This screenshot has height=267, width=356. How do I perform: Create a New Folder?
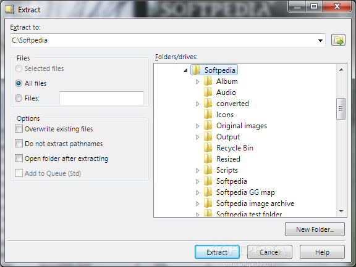(315, 229)
